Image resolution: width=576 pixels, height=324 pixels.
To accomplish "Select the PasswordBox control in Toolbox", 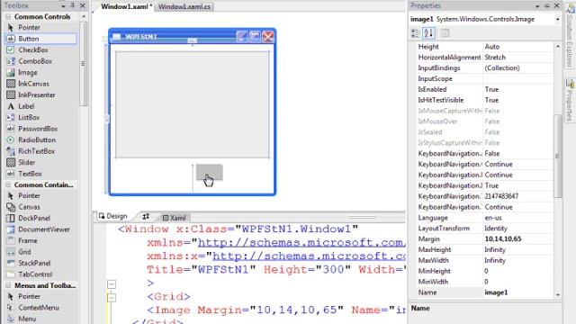I will pyautogui.click(x=38, y=129).
